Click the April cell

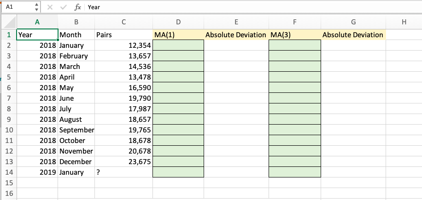tap(76, 77)
